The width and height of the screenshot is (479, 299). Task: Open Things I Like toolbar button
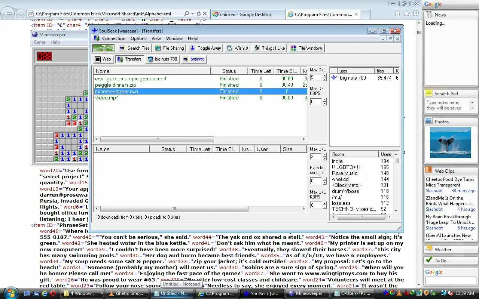click(x=269, y=48)
